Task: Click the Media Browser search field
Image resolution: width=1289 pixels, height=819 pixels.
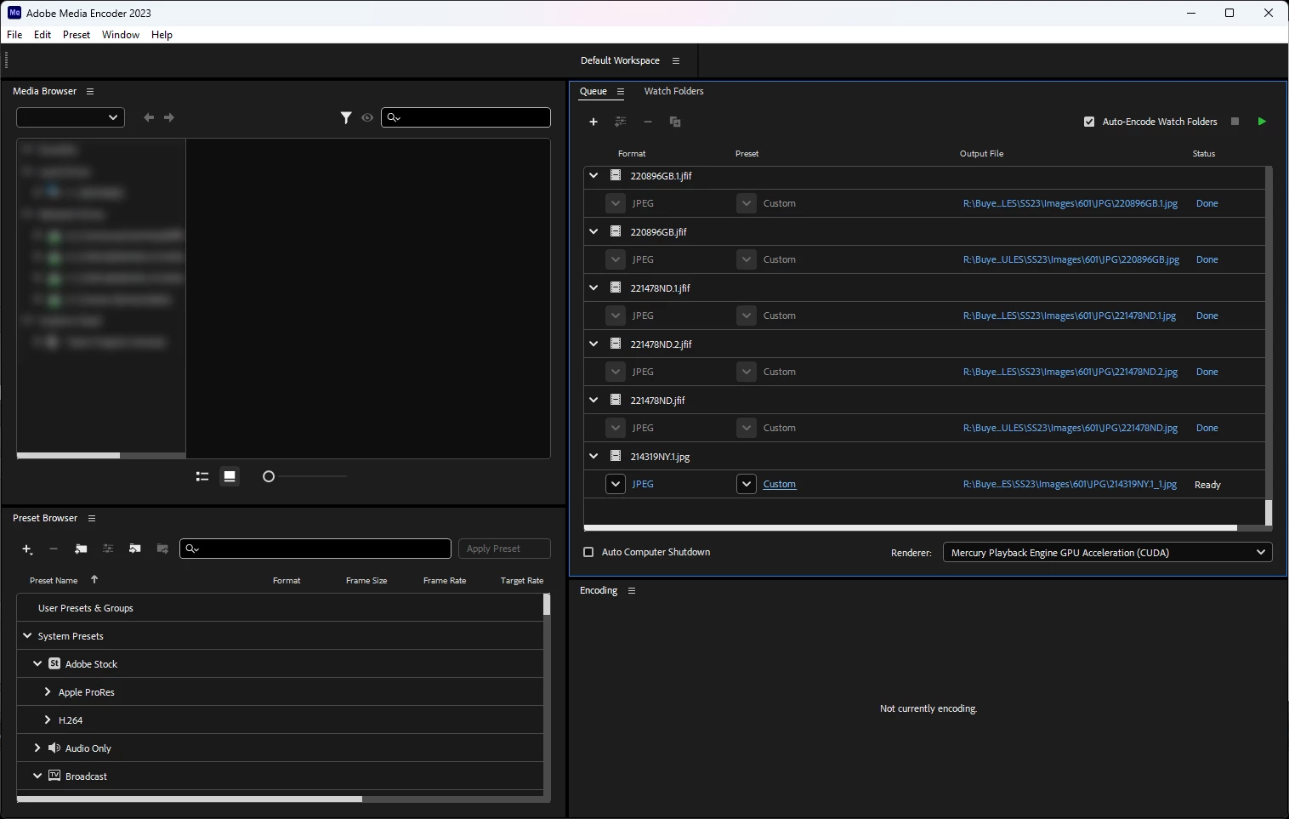Action: point(466,117)
